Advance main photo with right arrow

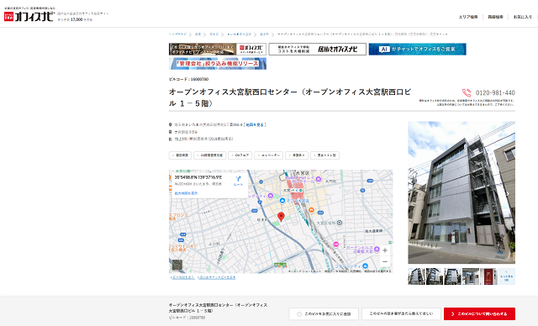(x=508, y=194)
